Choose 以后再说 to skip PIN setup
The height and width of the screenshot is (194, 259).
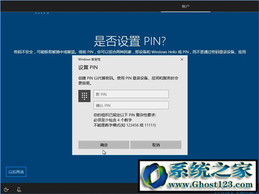tap(16, 172)
